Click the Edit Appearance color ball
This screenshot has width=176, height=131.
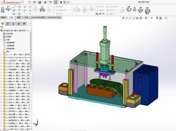tap(157, 18)
